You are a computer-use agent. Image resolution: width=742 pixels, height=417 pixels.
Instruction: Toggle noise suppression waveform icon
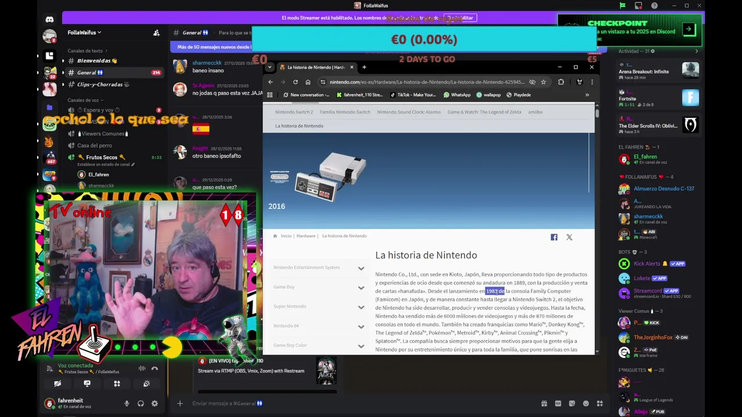(142, 368)
